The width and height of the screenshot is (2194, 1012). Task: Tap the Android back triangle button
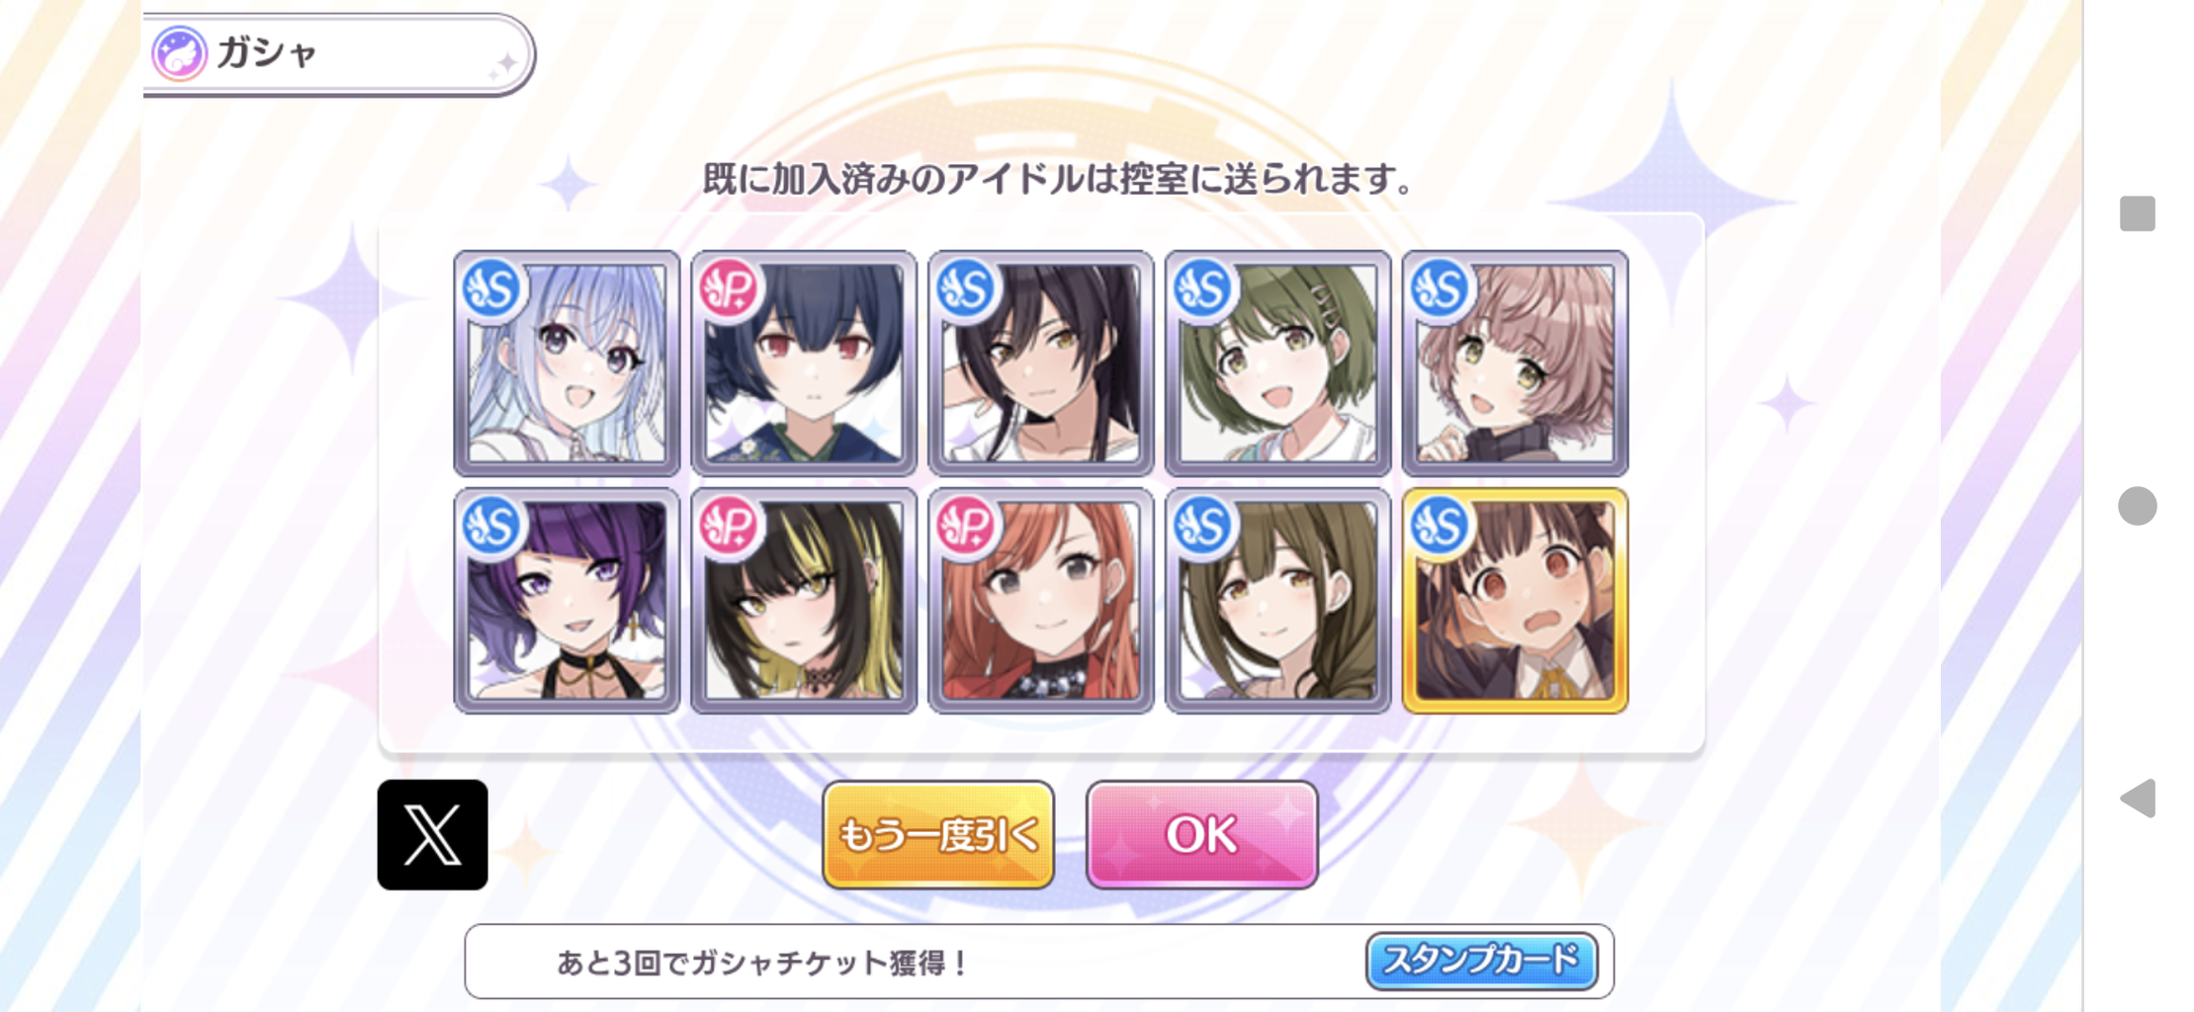click(2138, 799)
